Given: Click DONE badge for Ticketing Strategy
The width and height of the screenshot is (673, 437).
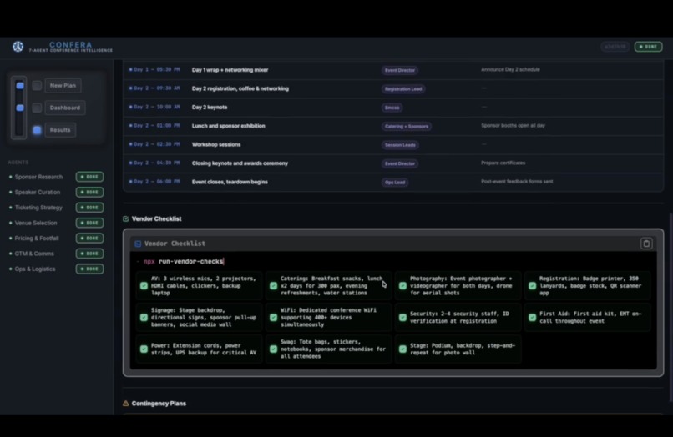Looking at the screenshot, I should [x=89, y=208].
